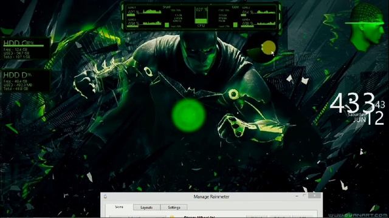This screenshot has width=389, height=218.
Task: Click the large green glowing orb skin
Action: (189, 115)
